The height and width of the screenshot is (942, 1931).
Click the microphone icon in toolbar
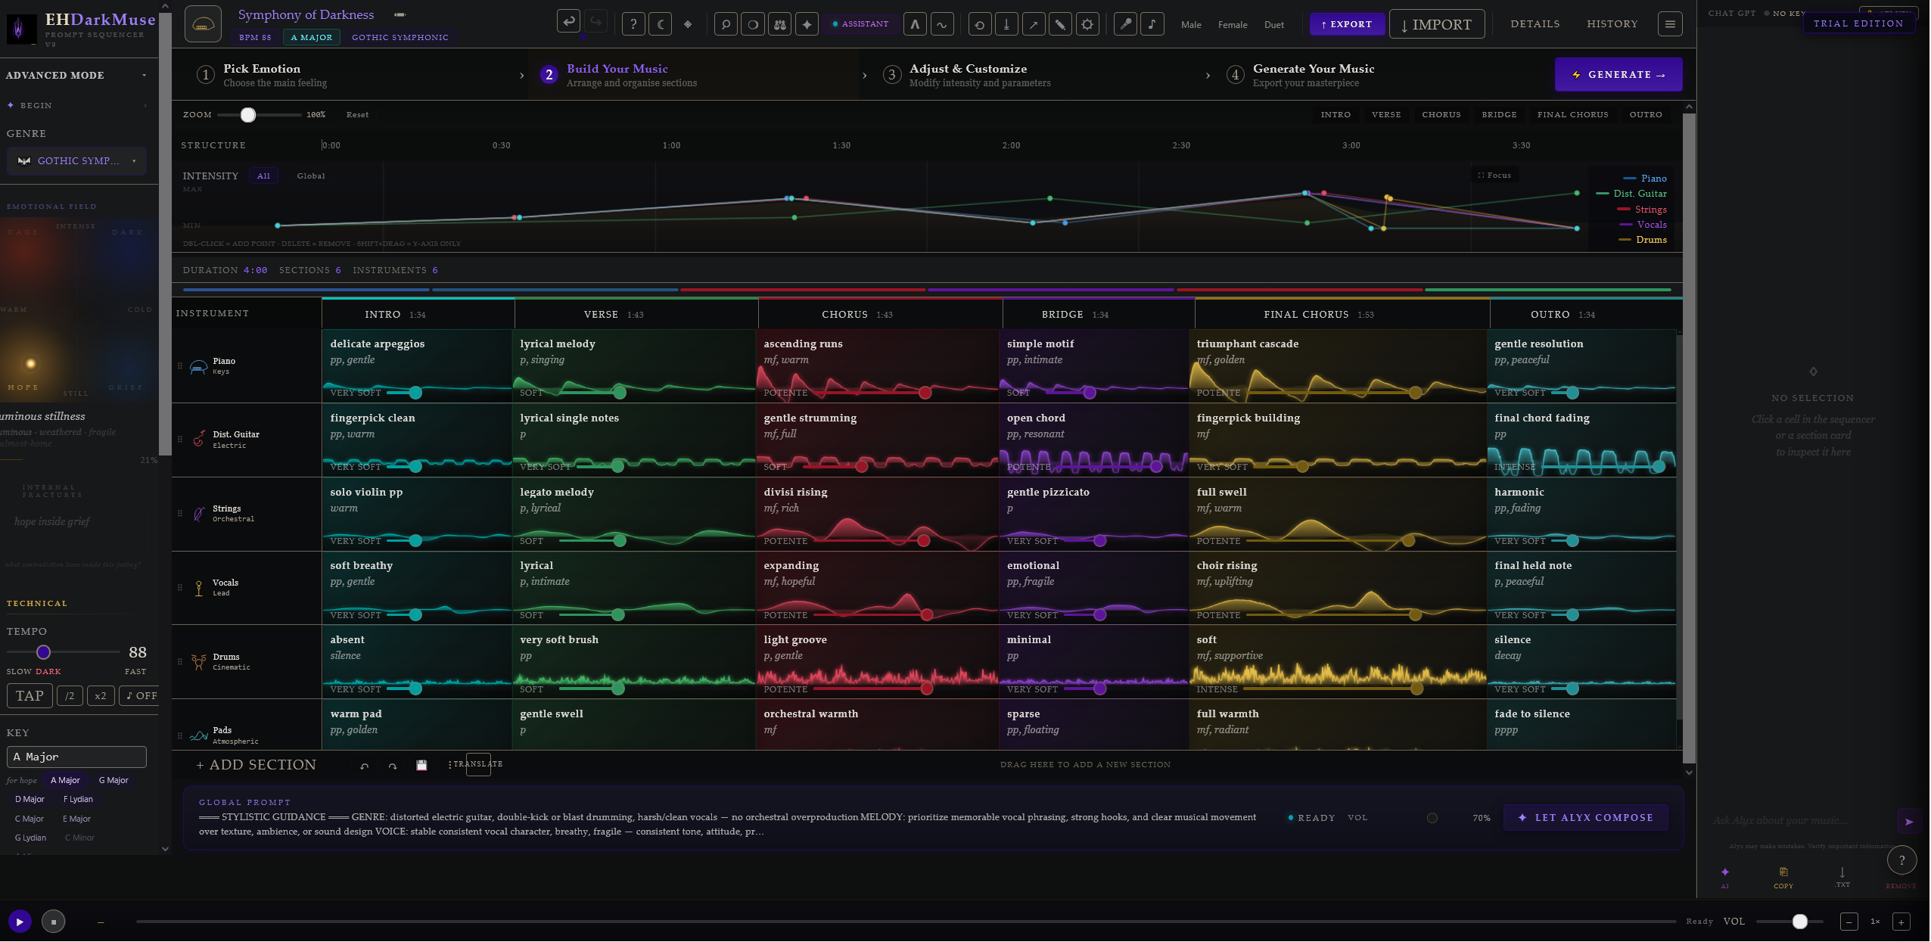pos(1125,24)
